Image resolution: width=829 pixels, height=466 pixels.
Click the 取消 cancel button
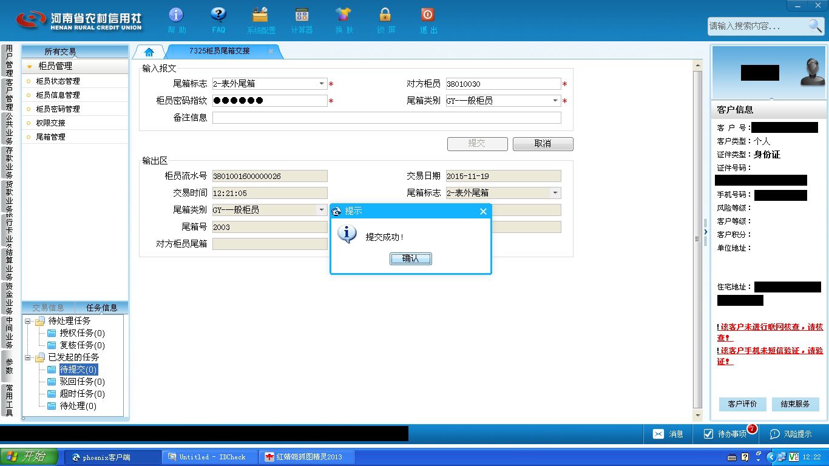tap(543, 144)
